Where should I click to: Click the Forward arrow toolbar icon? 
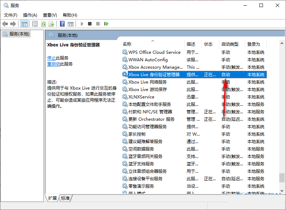point(13,24)
